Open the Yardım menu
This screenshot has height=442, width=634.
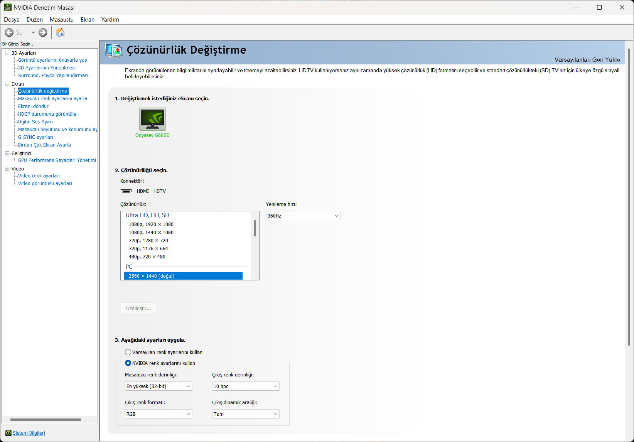click(110, 20)
